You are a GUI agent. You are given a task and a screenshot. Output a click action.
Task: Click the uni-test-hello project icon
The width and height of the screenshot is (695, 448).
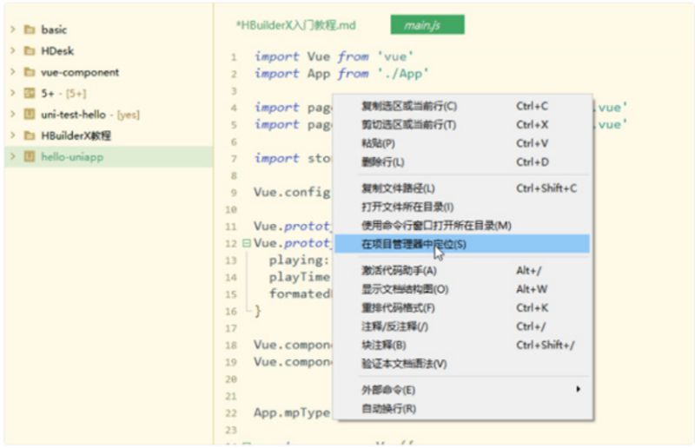[x=30, y=115]
